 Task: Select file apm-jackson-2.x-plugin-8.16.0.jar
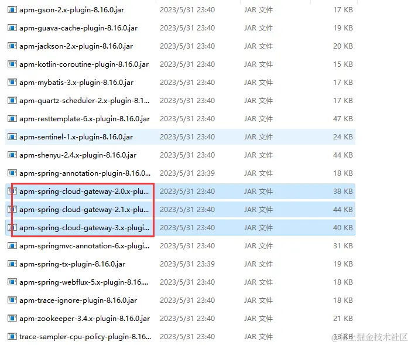[x=76, y=46]
